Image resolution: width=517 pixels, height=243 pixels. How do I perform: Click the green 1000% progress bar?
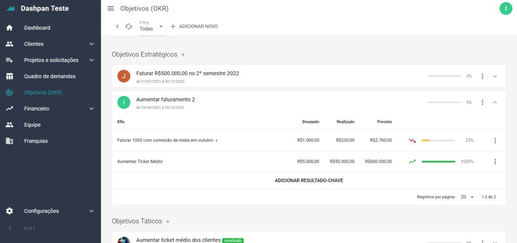(x=438, y=162)
